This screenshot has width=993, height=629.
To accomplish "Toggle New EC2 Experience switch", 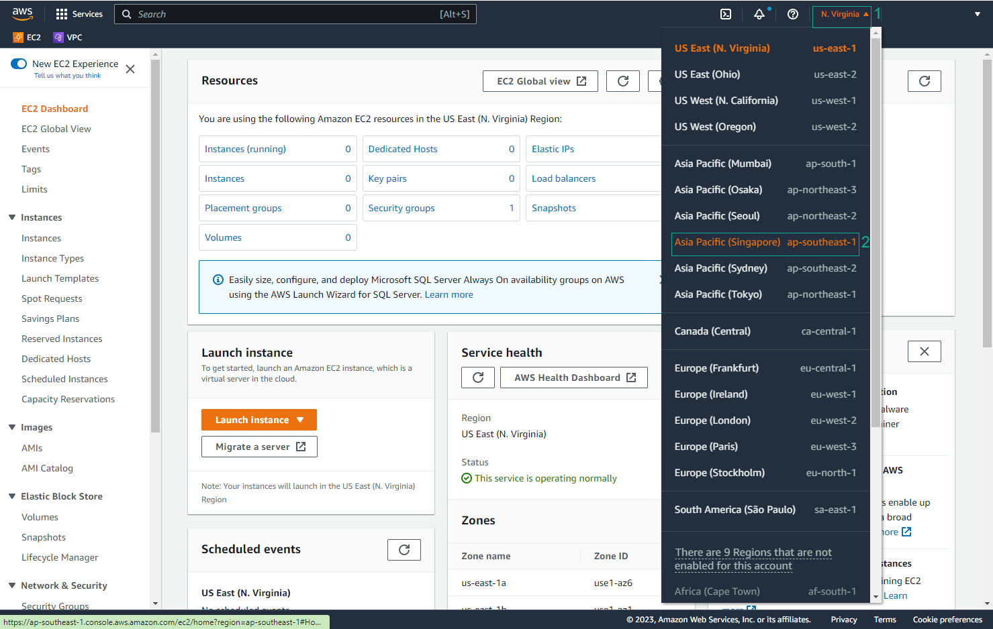I will (x=19, y=64).
